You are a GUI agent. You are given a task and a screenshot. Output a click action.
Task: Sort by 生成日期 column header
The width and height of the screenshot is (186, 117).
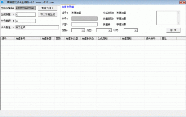(108, 39)
